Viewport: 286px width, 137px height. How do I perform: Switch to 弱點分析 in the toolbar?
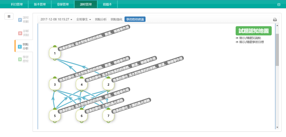[x=101, y=19]
